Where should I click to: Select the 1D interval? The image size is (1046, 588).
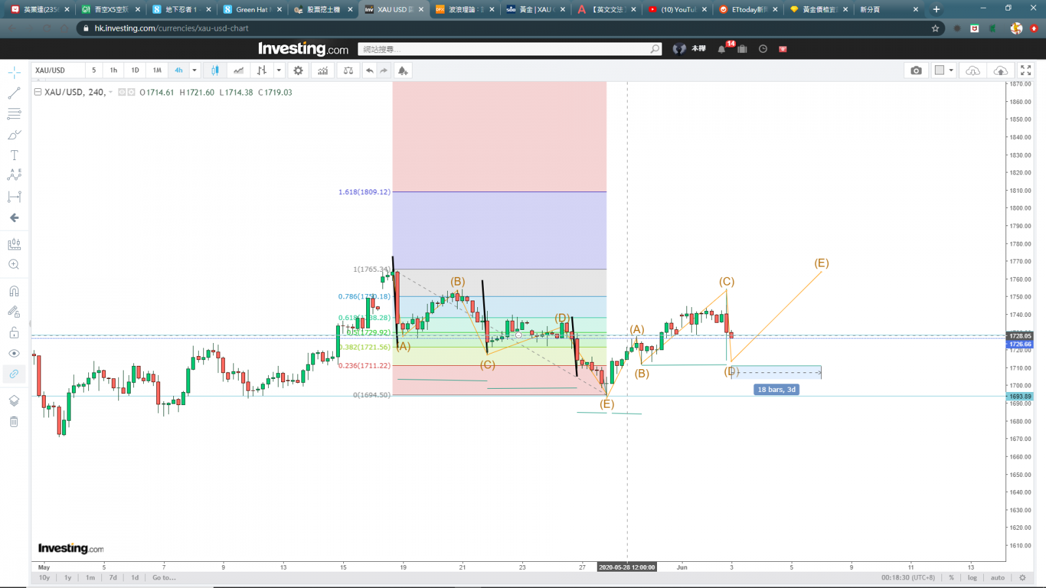click(x=135, y=71)
